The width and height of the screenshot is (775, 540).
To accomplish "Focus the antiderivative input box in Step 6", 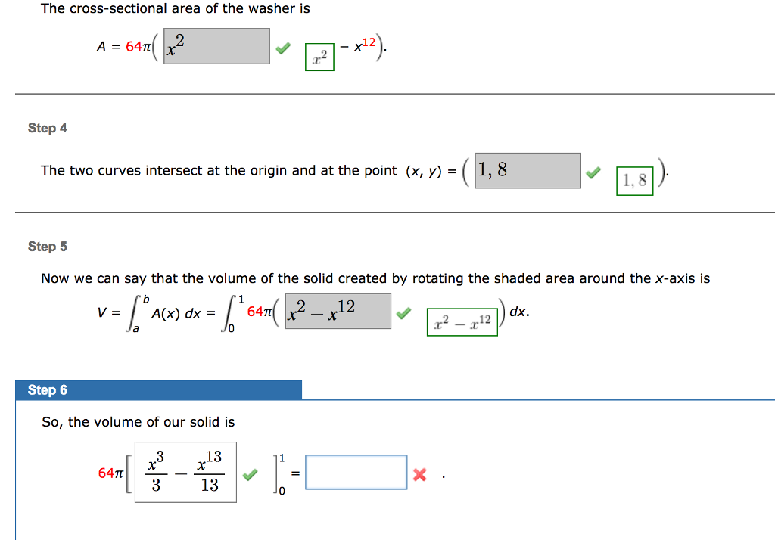I will [185, 472].
